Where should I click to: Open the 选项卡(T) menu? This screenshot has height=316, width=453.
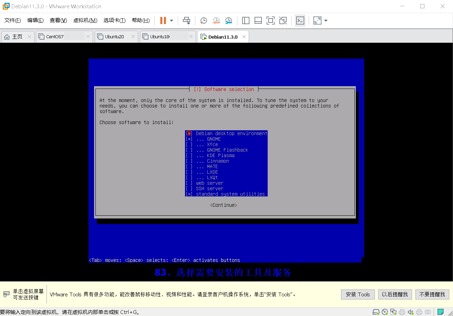(114, 20)
